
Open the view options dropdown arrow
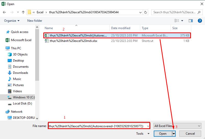(182, 21)
